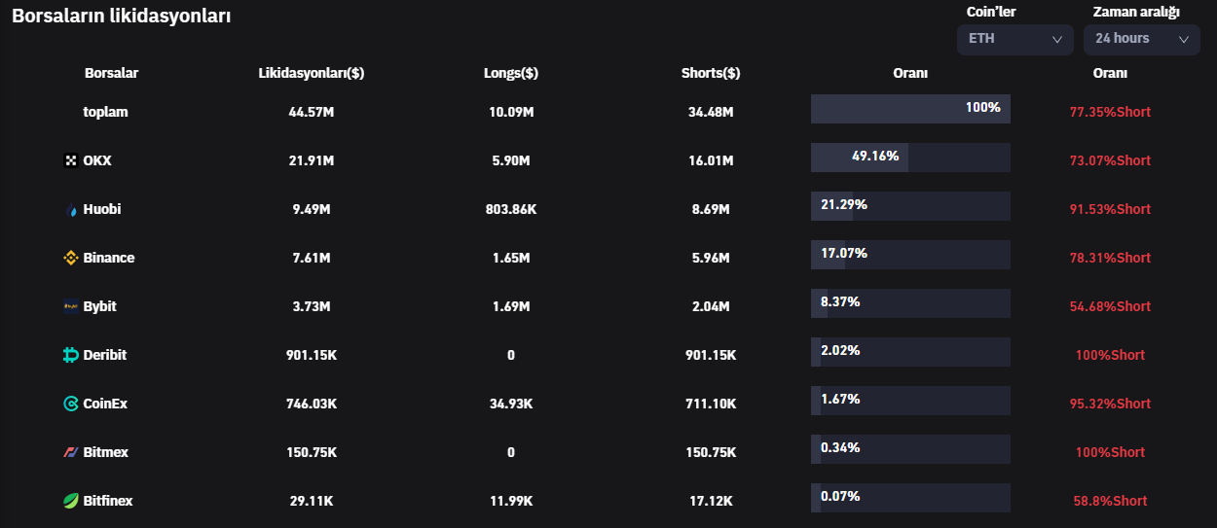Click the Bitmex logo icon
Viewport: 1217px width, 528px height.
[x=70, y=452]
